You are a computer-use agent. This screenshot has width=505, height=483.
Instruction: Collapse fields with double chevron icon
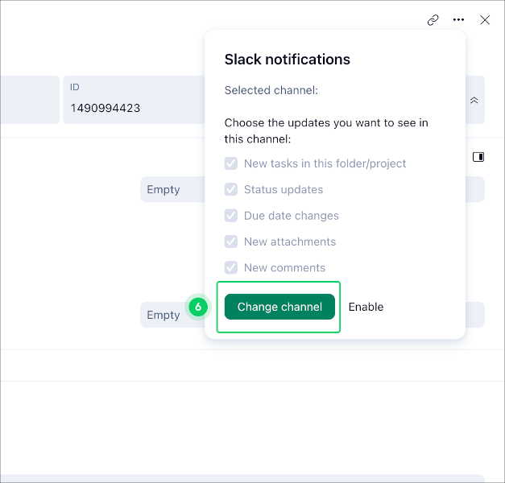(474, 100)
